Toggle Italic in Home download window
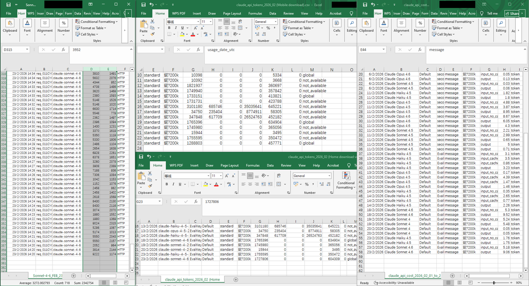The width and height of the screenshot is (529, 286). (x=173, y=184)
